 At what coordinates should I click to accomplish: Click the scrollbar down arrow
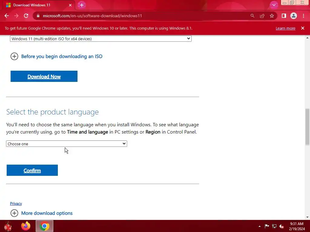point(307,217)
